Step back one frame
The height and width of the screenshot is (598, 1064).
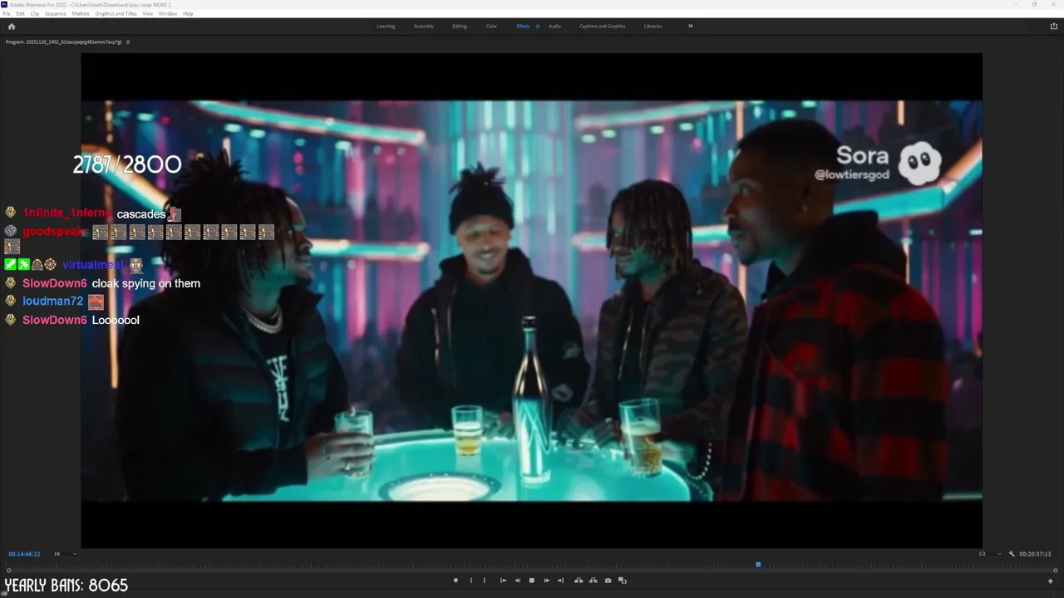point(517,581)
